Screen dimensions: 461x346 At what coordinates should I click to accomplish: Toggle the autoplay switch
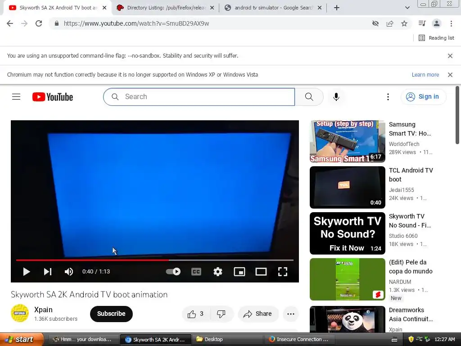[173, 272]
